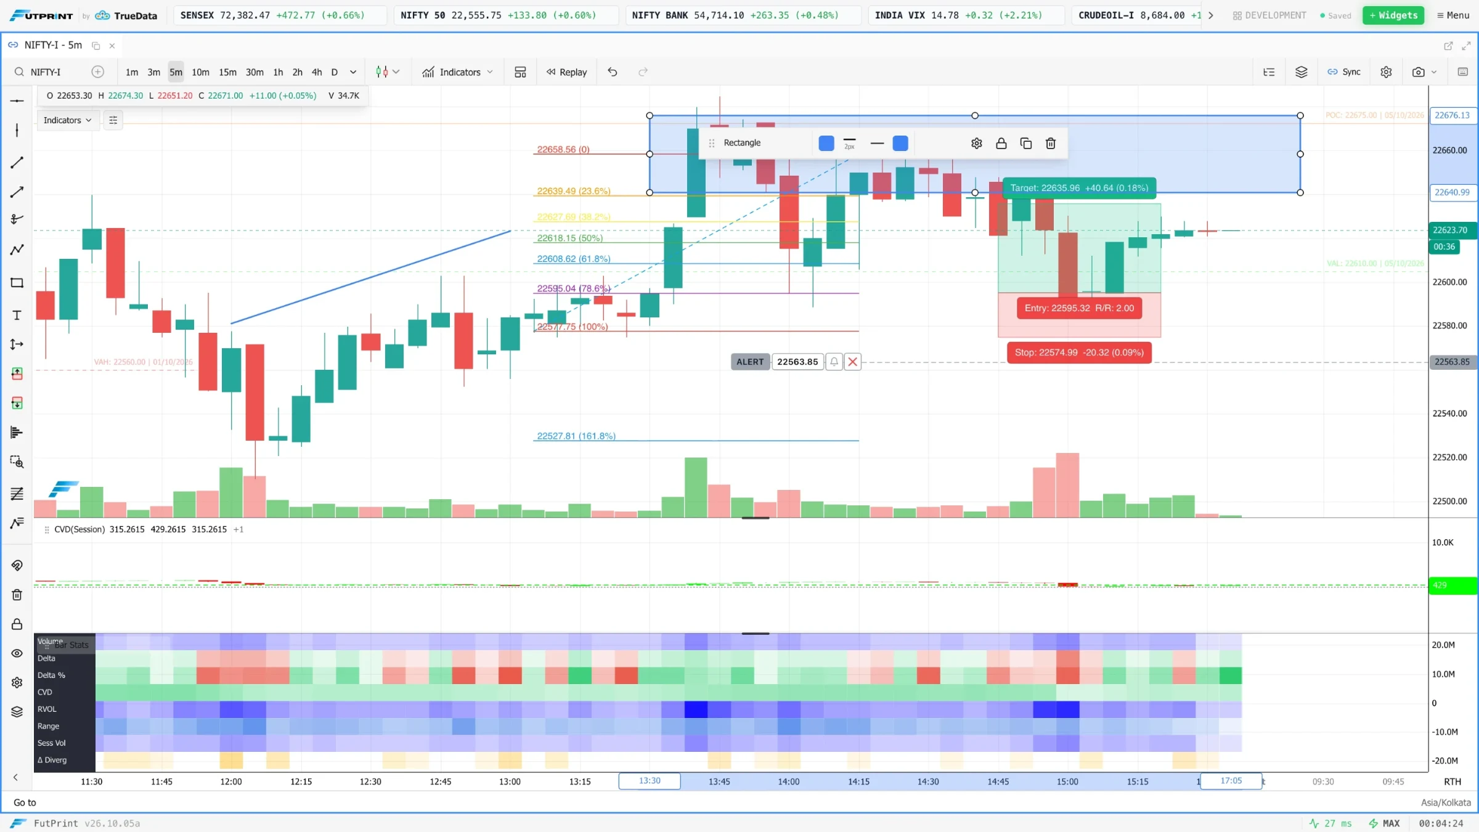Select the text annotation tool

pyautogui.click(x=17, y=316)
